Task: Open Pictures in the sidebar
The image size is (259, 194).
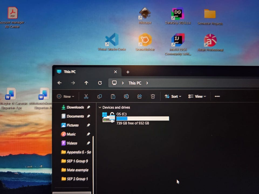Action: tap(73, 125)
